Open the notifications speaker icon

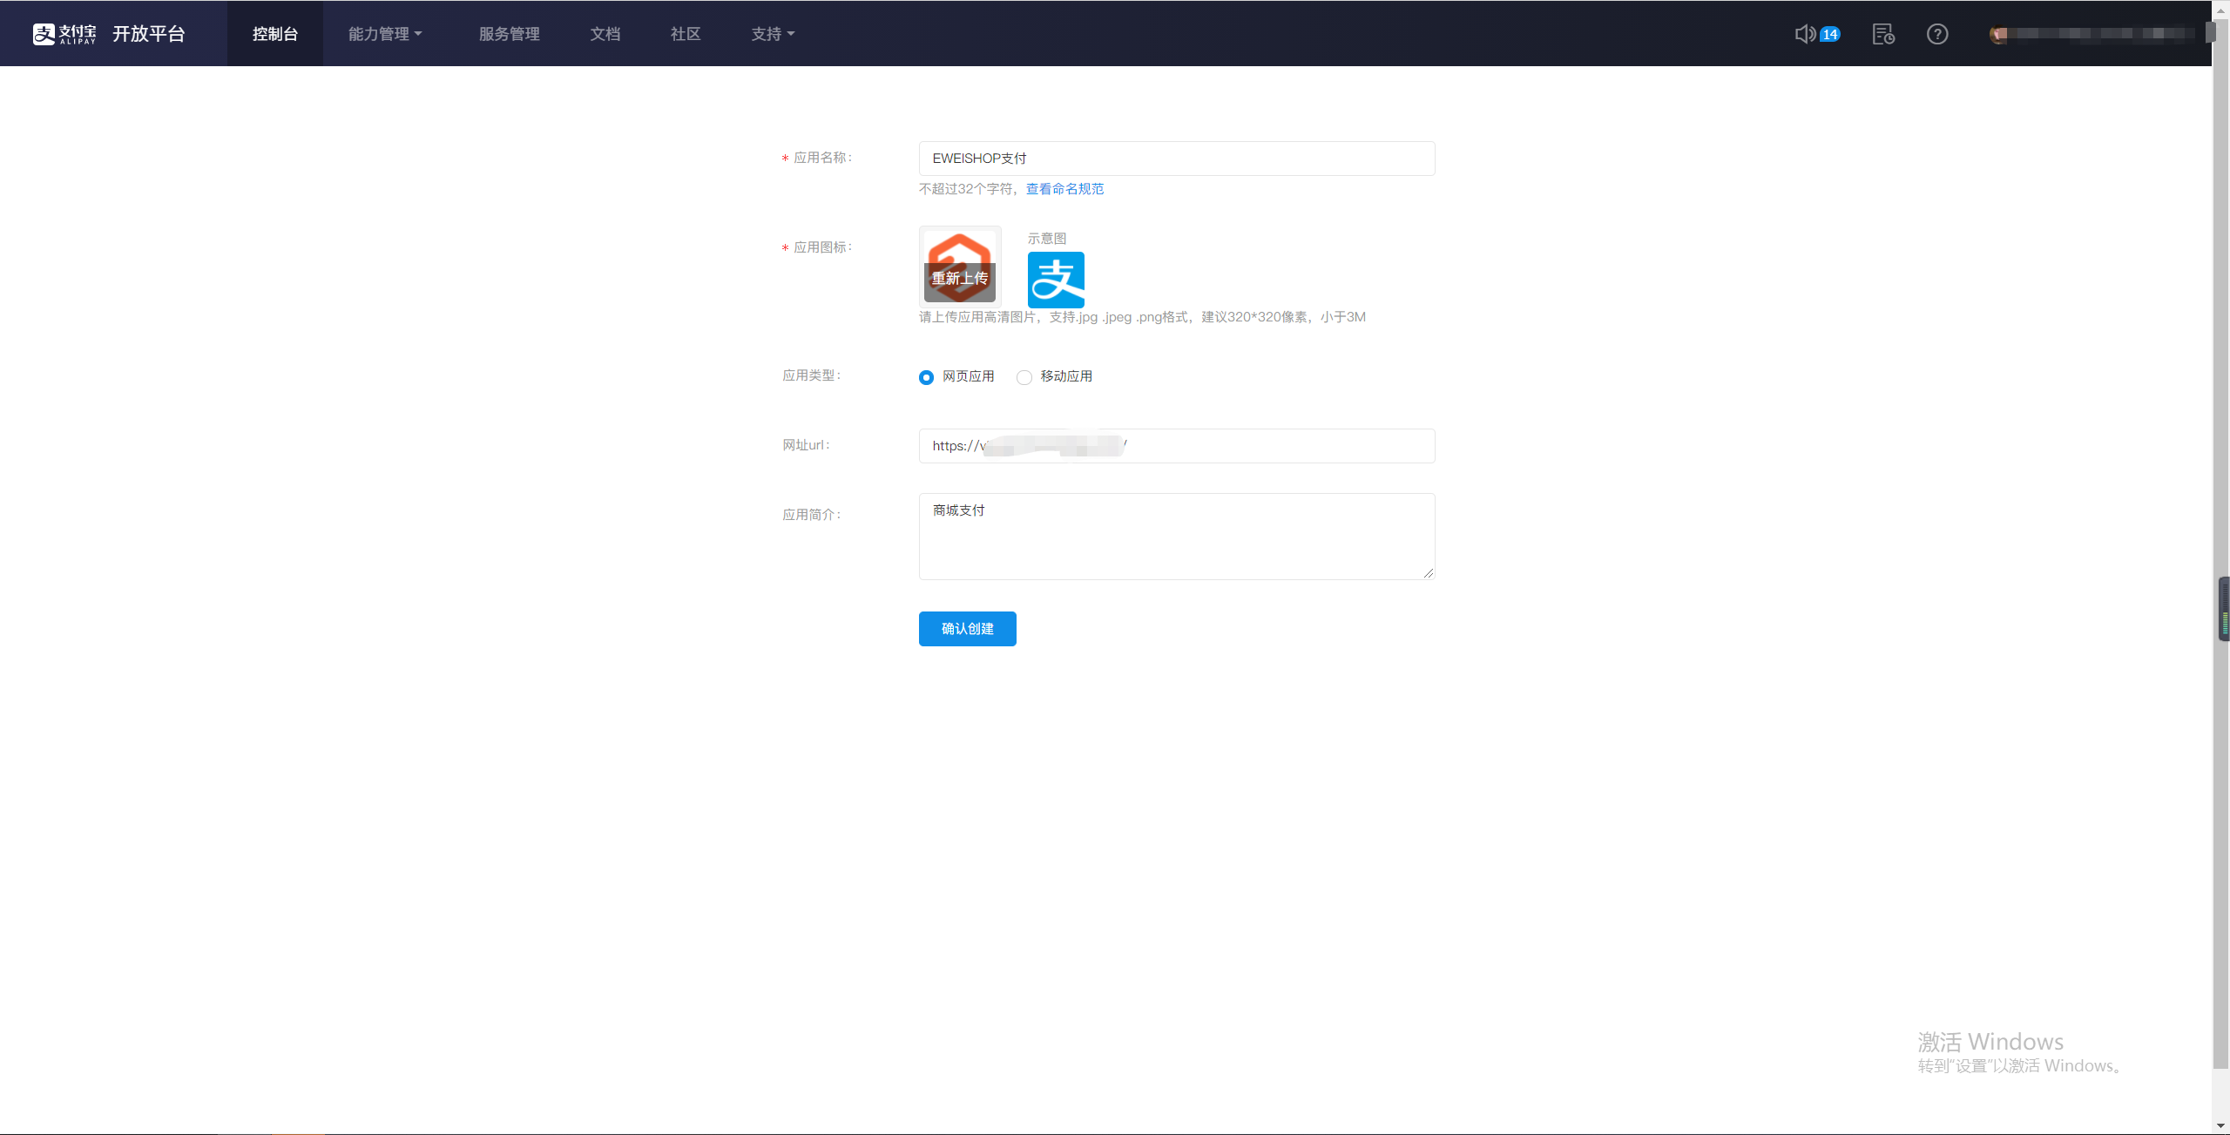tap(1805, 34)
